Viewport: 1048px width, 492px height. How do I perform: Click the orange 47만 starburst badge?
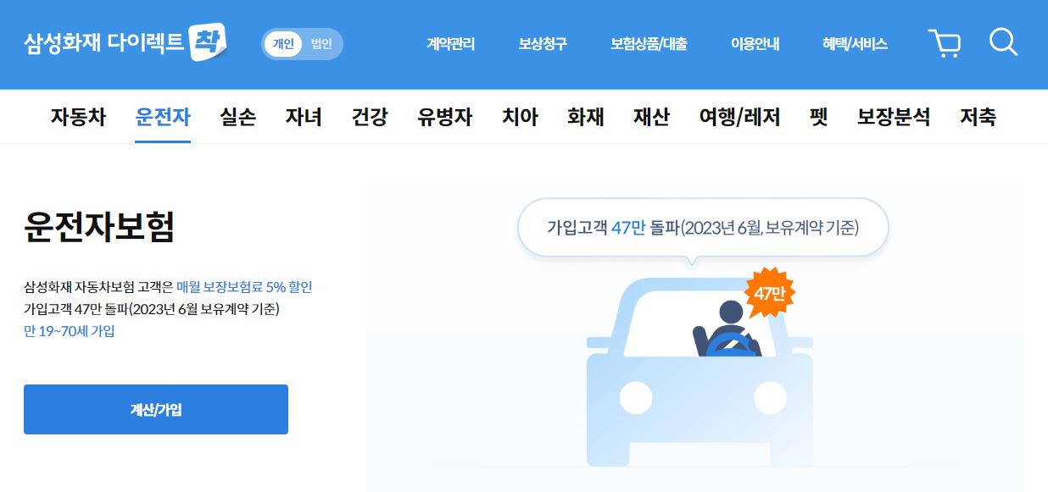(x=770, y=293)
